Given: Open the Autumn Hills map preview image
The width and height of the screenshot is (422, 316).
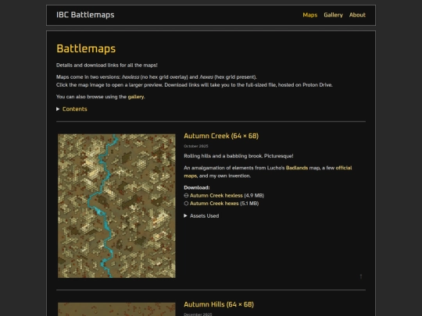Looking at the screenshot, I should coord(116,309).
